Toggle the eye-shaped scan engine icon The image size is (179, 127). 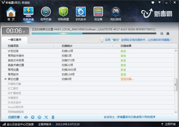click(26, 117)
